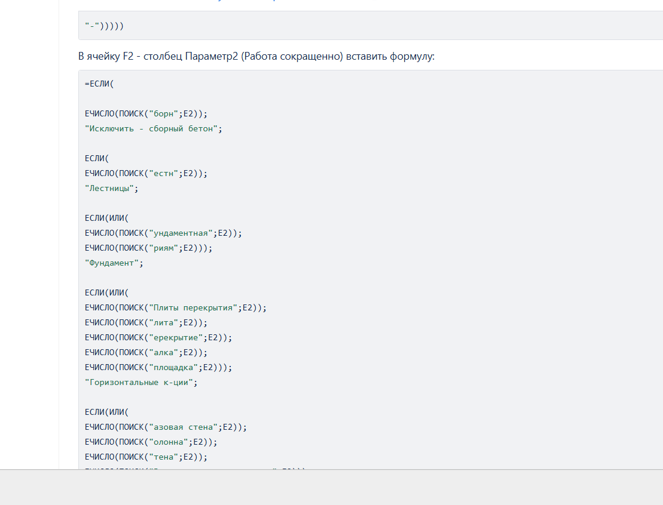Click the line searching for "площадка"
Screen dimensions: 663x505
(158, 367)
